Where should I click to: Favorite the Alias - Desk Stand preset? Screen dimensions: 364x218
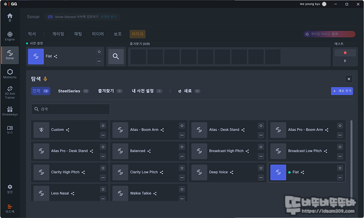point(261,126)
